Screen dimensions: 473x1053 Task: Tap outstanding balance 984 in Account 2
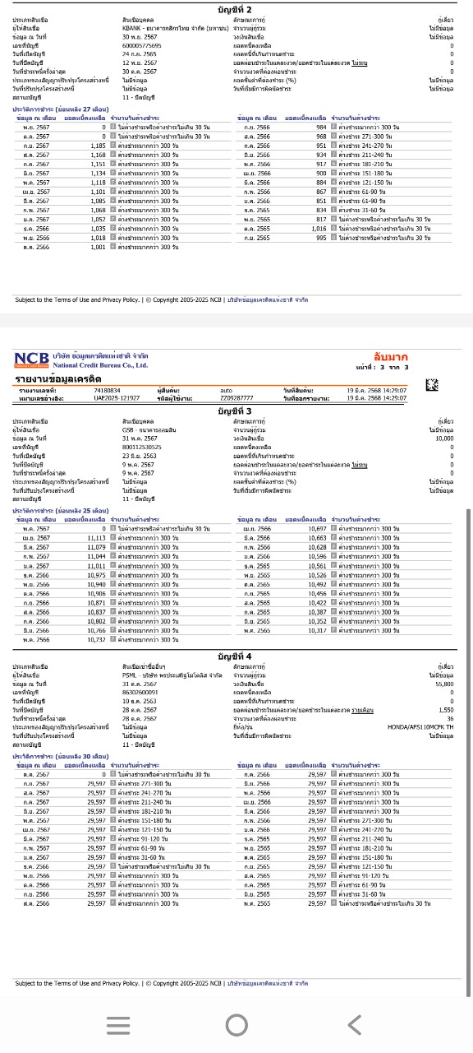[x=321, y=128]
